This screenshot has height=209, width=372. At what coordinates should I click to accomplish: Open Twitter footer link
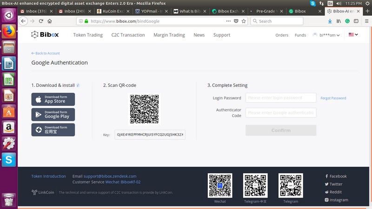[x=333, y=184]
